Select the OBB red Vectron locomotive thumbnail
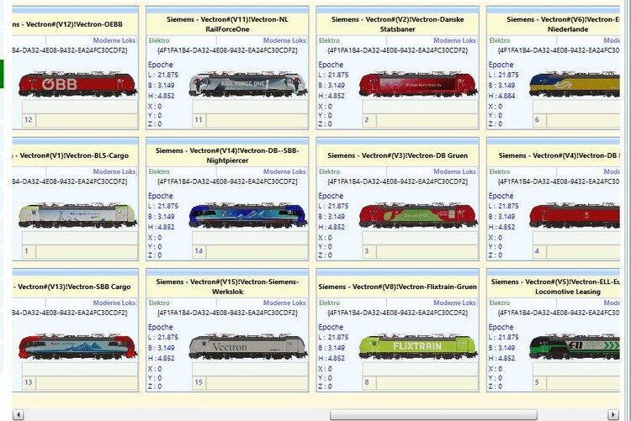This screenshot has height=421, width=631. pyautogui.click(x=77, y=84)
